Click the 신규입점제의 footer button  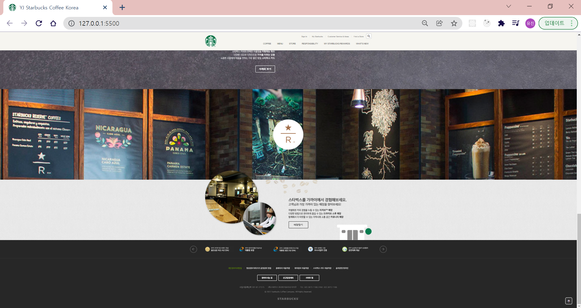pos(288,278)
